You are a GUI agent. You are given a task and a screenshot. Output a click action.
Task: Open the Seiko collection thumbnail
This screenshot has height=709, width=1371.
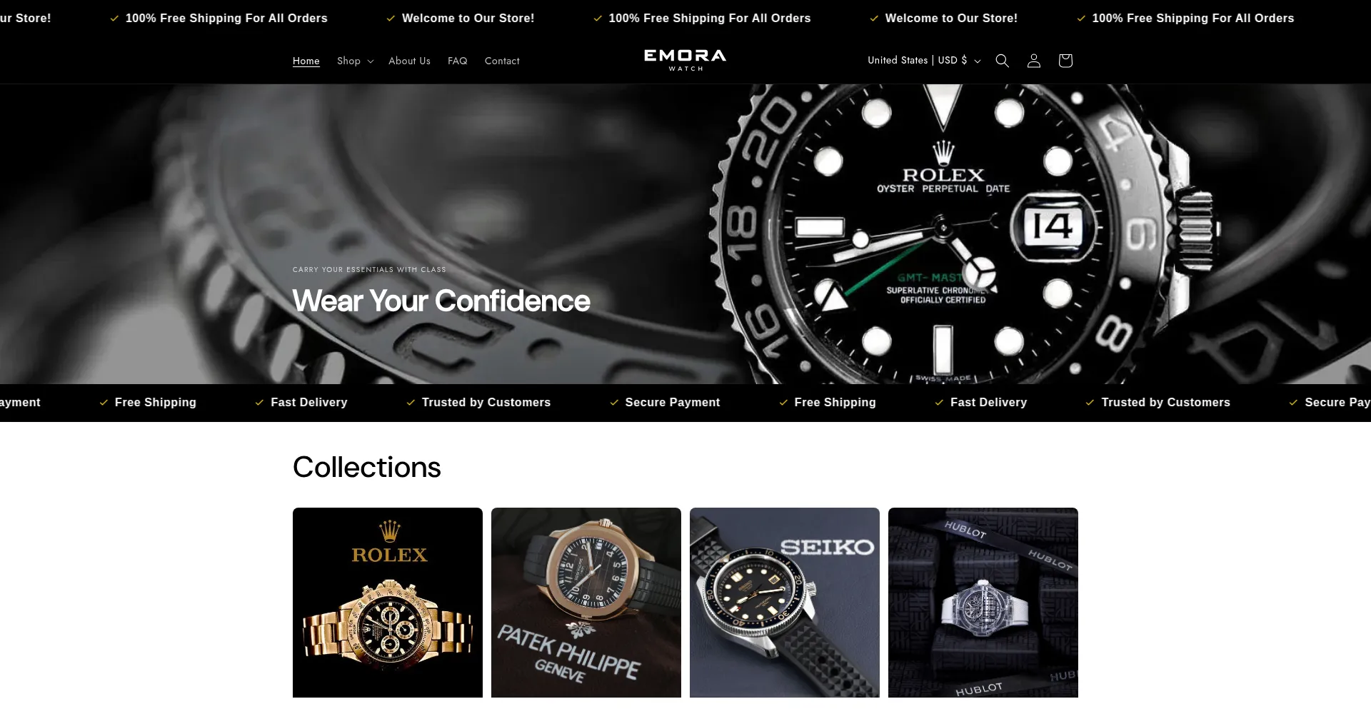[x=785, y=603]
